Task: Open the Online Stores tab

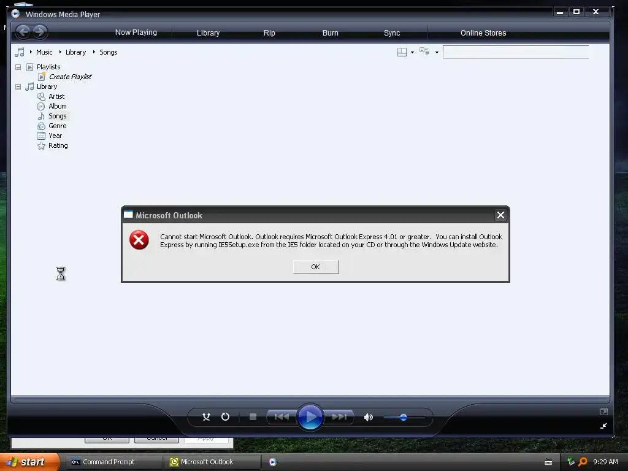Action: pos(483,33)
